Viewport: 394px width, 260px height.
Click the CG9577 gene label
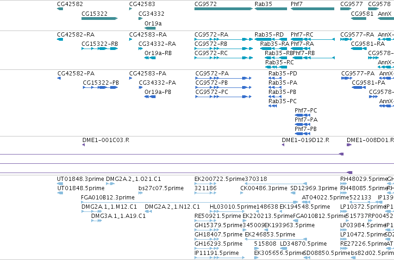tap(351, 4)
